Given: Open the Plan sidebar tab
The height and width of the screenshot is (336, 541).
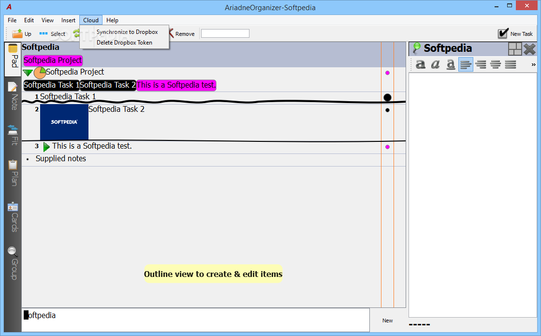Looking at the screenshot, I should click(13, 173).
